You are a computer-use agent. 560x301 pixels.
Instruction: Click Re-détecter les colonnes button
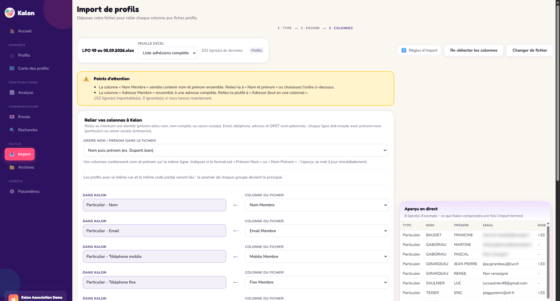point(474,50)
